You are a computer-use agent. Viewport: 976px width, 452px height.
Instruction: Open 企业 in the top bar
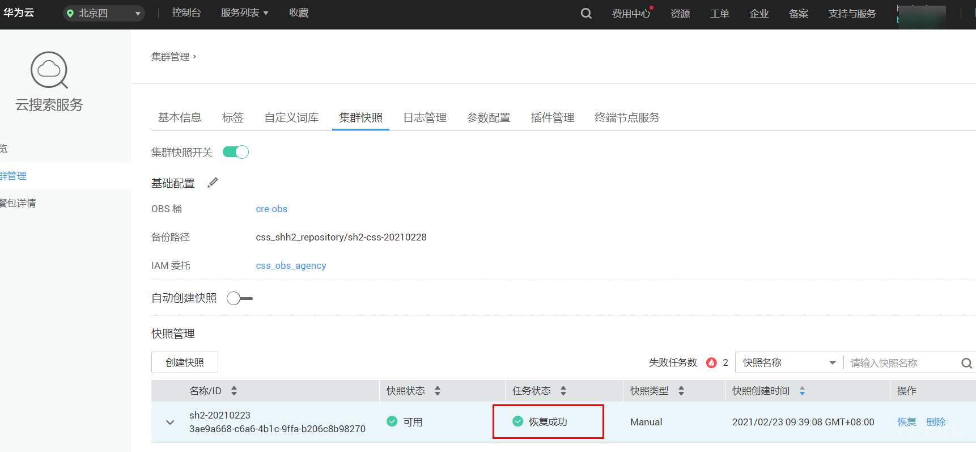(759, 14)
